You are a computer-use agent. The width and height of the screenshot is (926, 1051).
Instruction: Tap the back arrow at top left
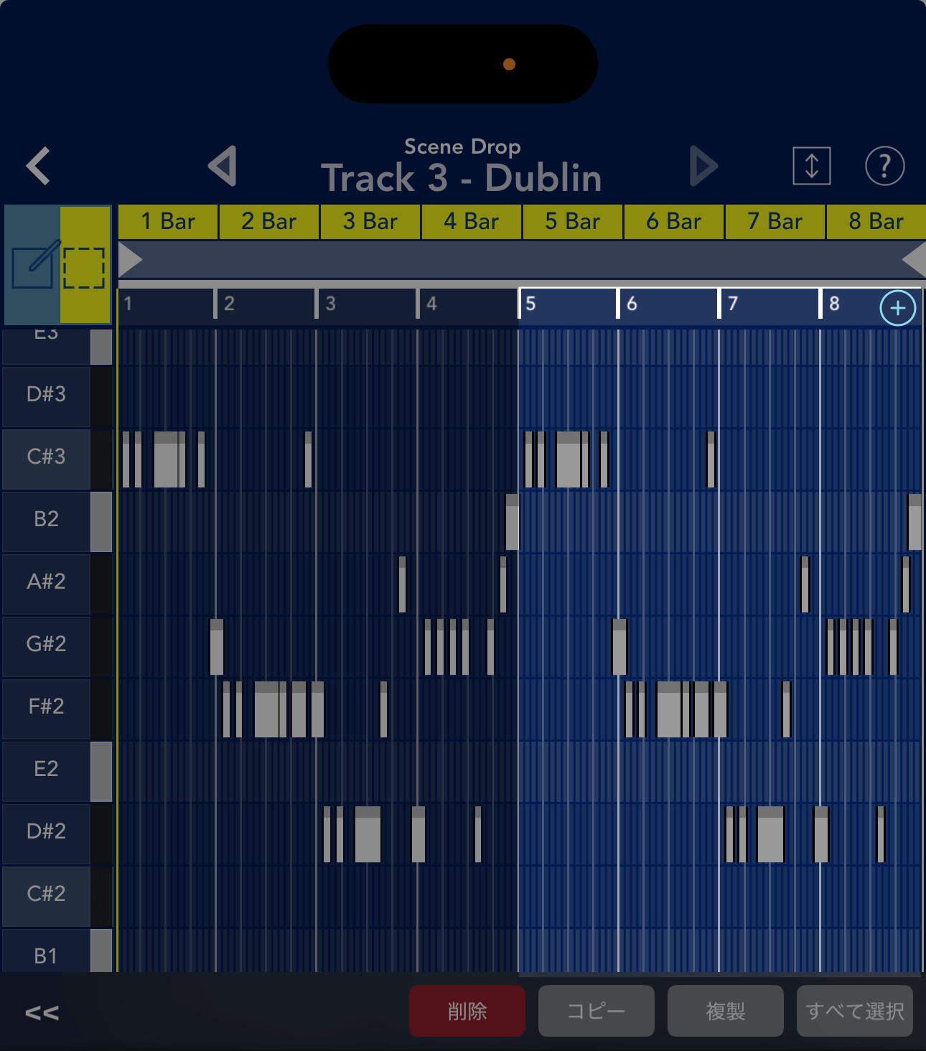pyautogui.click(x=39, y=167)
